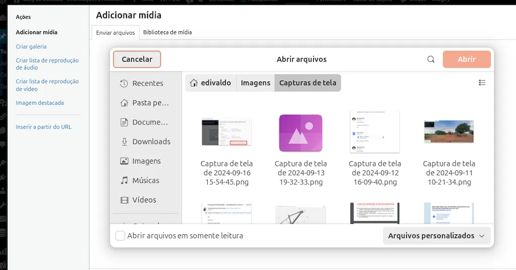The height and width of the screenshot is (270, 516).
Task: Select the dark-framed document thumbnail in second row
Action: (375, 213)
